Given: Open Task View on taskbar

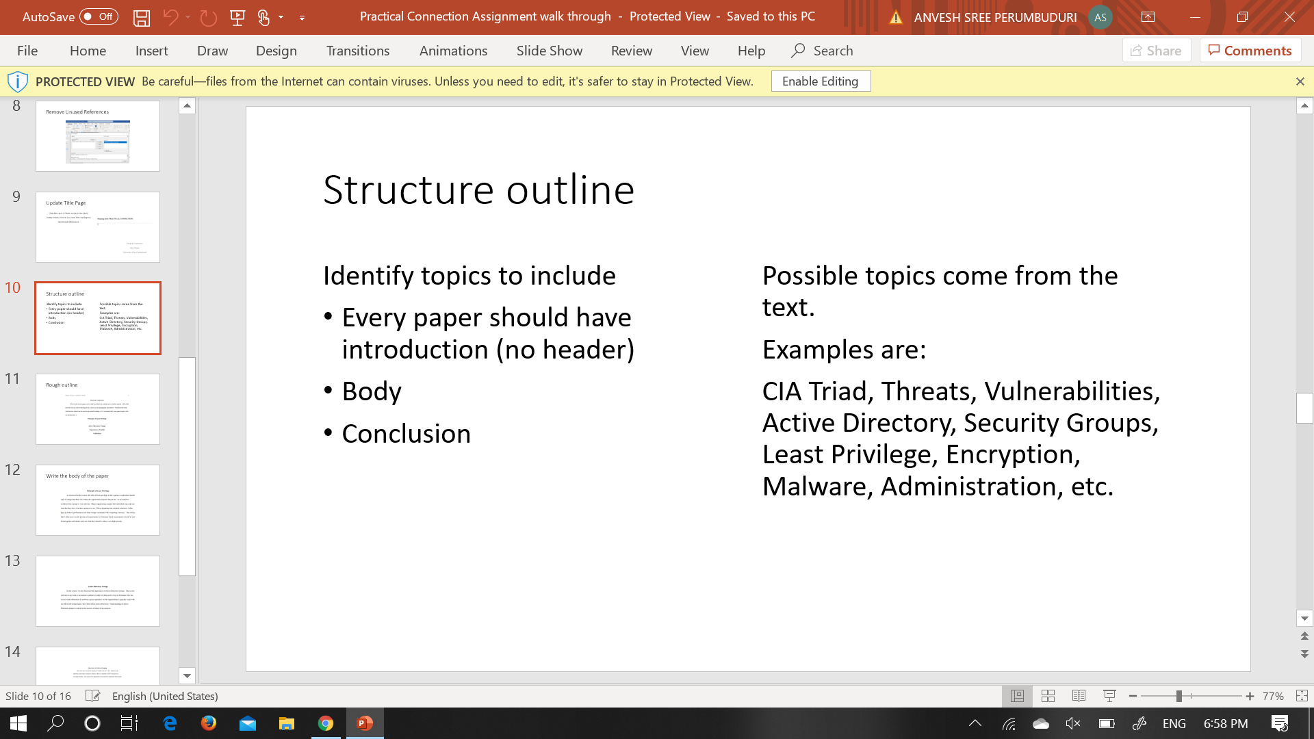Looking at the screenshot, I should point(129,723).
